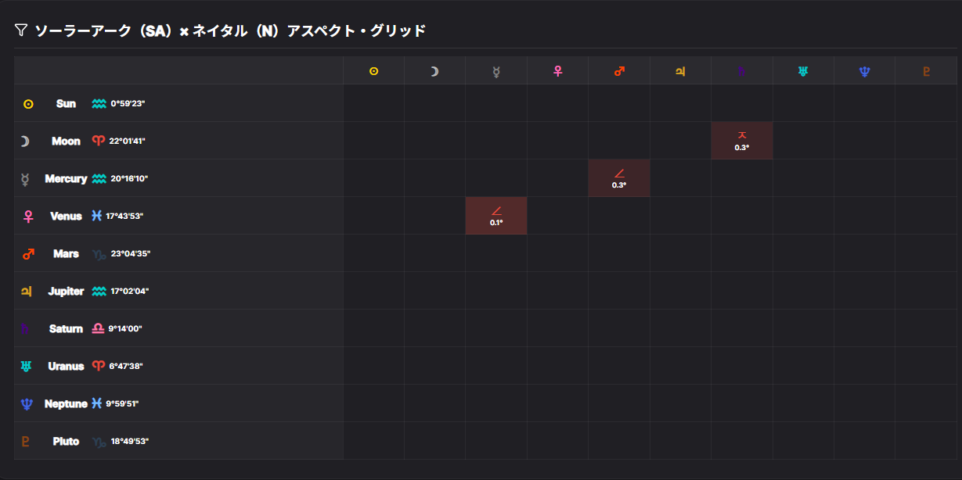The image size is (962, 480).
Task: Click the Mars symbol column header
Action: [x=619, y=71]
